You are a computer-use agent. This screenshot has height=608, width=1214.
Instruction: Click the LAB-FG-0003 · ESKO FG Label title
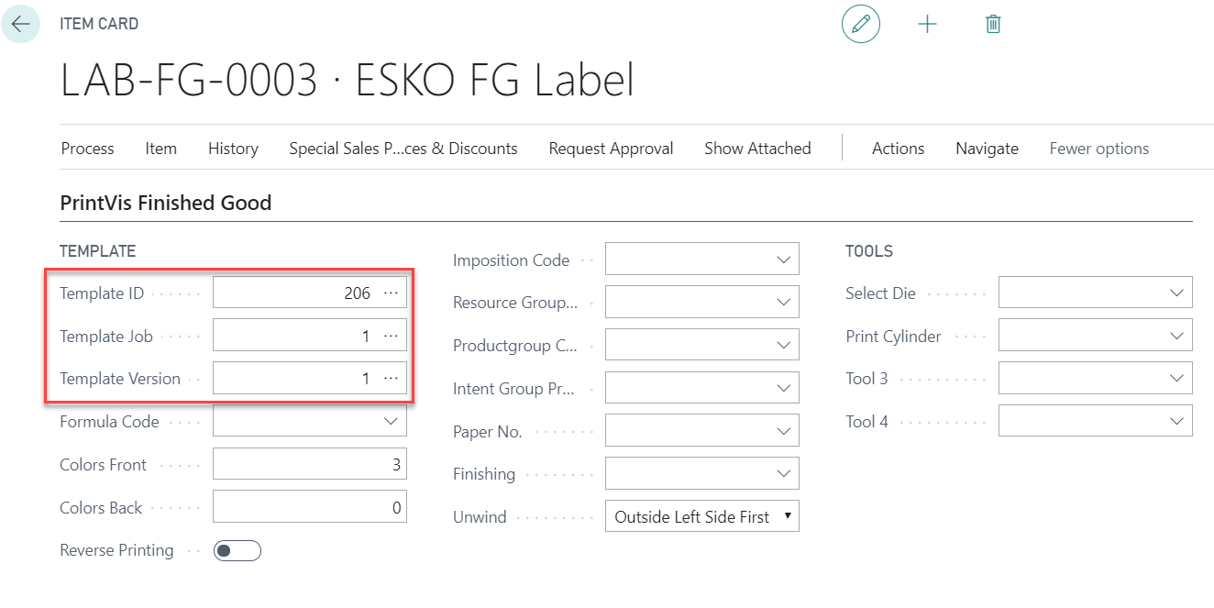coord(347,81)
